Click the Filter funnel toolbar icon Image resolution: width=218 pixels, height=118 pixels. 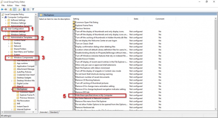click(x=33, y=9)
